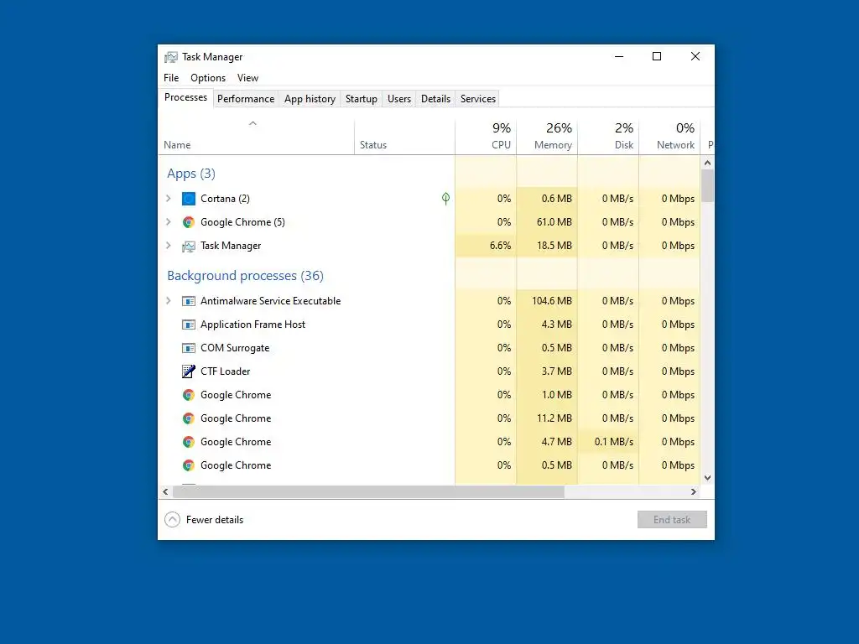The image size is (859, 644).
Task: Click the End task button
Action: click(672, 520)
